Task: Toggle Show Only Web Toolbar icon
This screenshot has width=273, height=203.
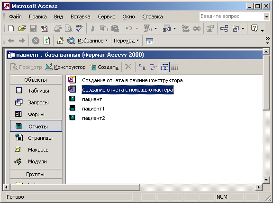Action: [x=149, y=41]
